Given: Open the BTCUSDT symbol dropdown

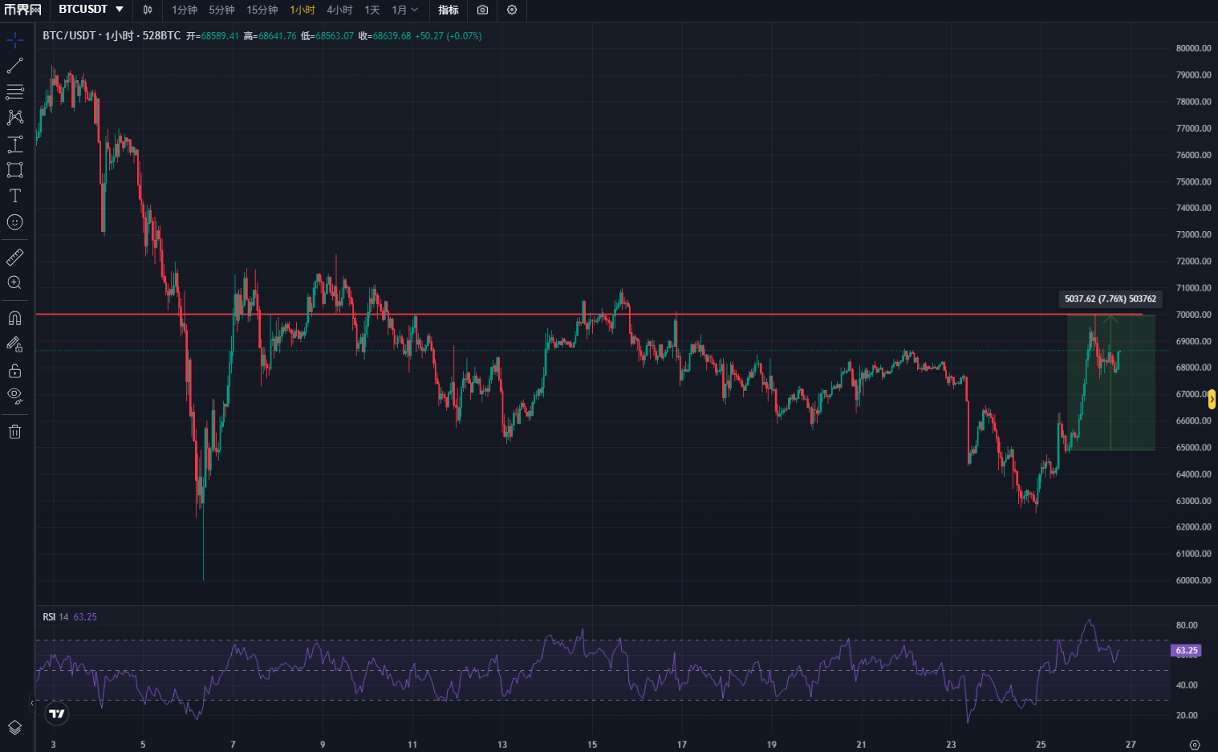Looking at the screenshot, I should coord(91,10).
